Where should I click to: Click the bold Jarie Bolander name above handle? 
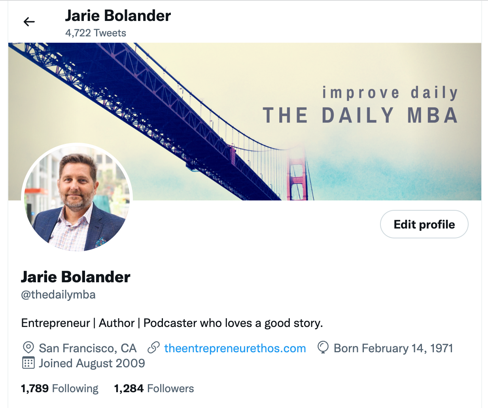pos(76,277)
